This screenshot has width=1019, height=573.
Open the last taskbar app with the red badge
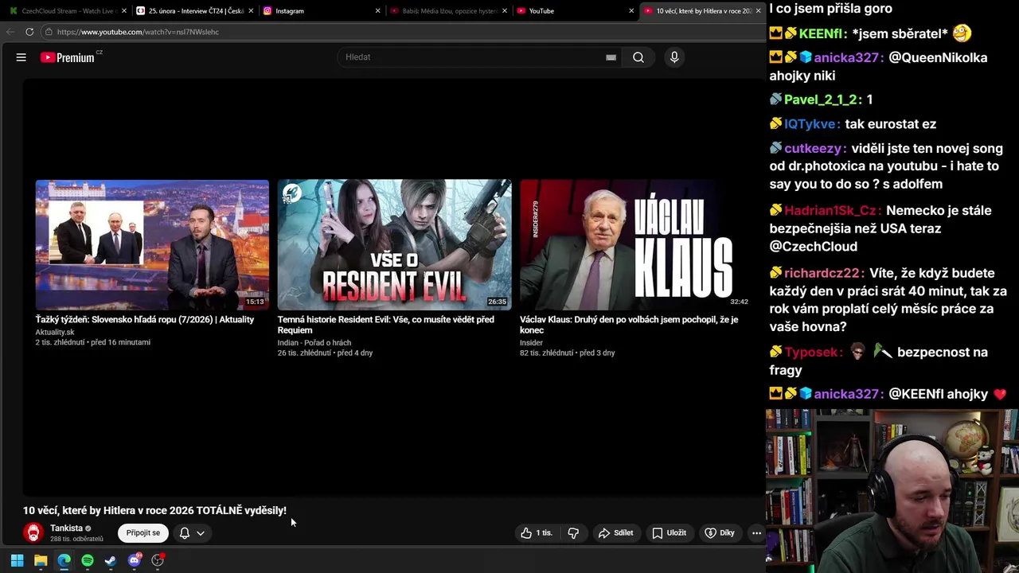(x=158, y=561)
